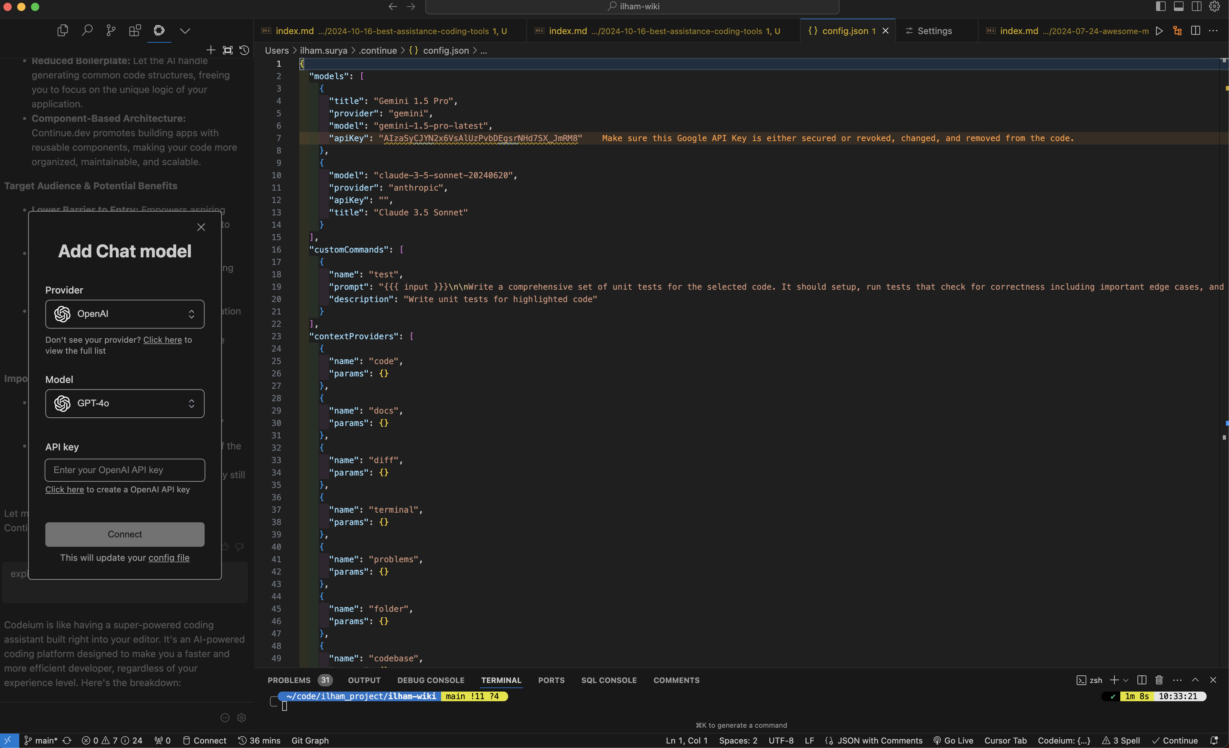Navigate back with the arrow
Image resolution: width=1229 pixels, height=748 pixels.
click(x=393, y=7)
